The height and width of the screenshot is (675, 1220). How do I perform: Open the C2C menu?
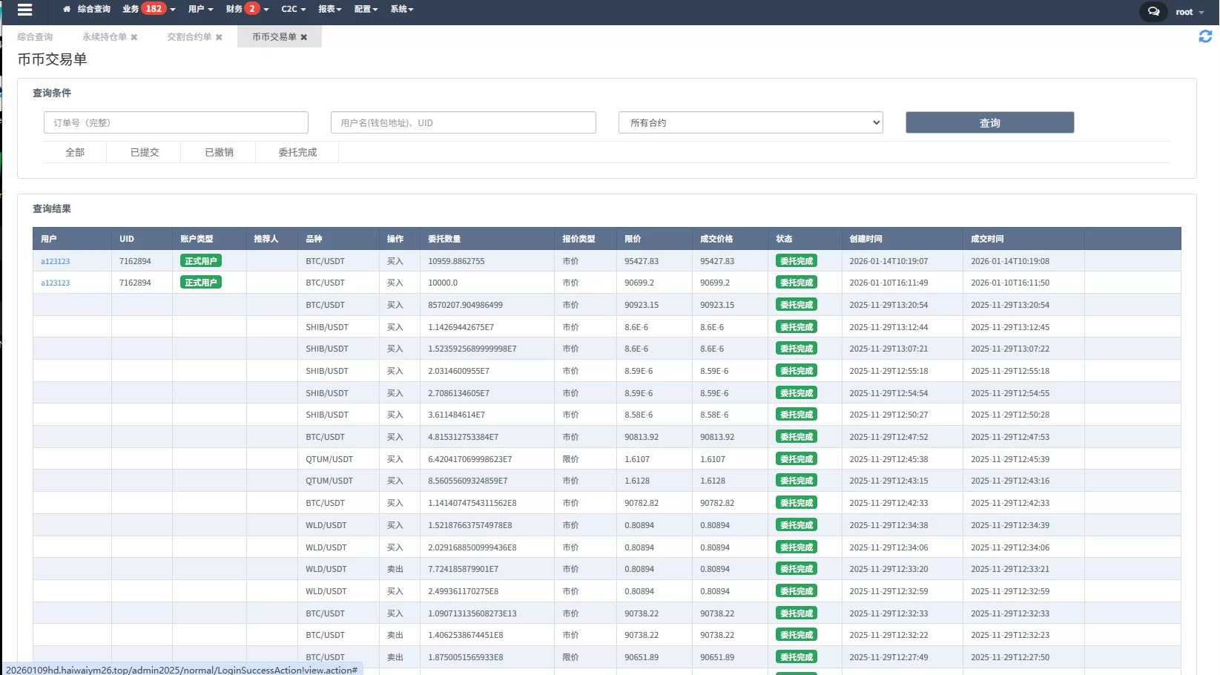point(293,10)
